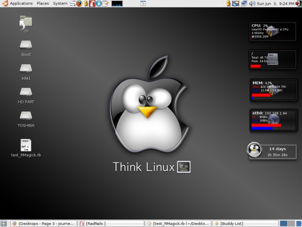
Task: Click the red disk usage bar
Action: click(x=255, y=66)
